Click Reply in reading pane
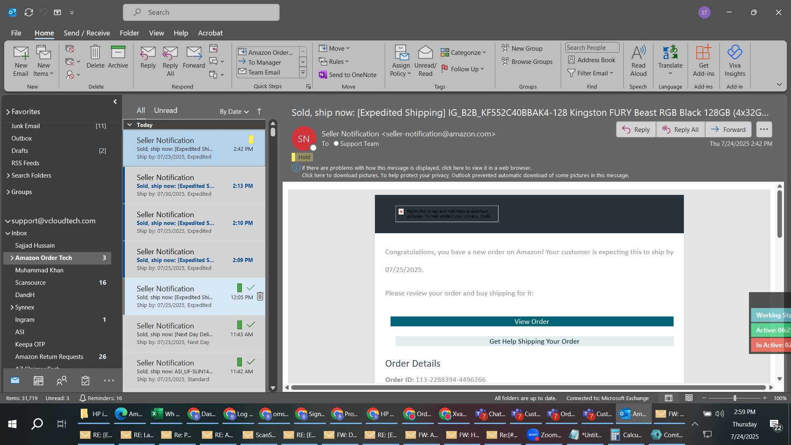This screenshot has height=445, width=791. 636,129
